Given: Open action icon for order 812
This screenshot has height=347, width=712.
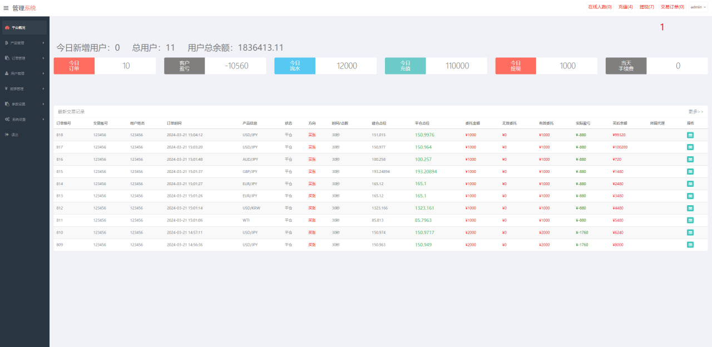Looking at the screenshot, I should pos(690,208).
